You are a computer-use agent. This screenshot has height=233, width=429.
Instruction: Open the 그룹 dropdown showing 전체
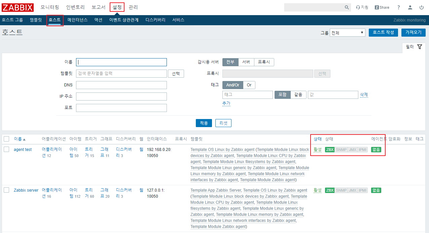(x=348, y=33)
